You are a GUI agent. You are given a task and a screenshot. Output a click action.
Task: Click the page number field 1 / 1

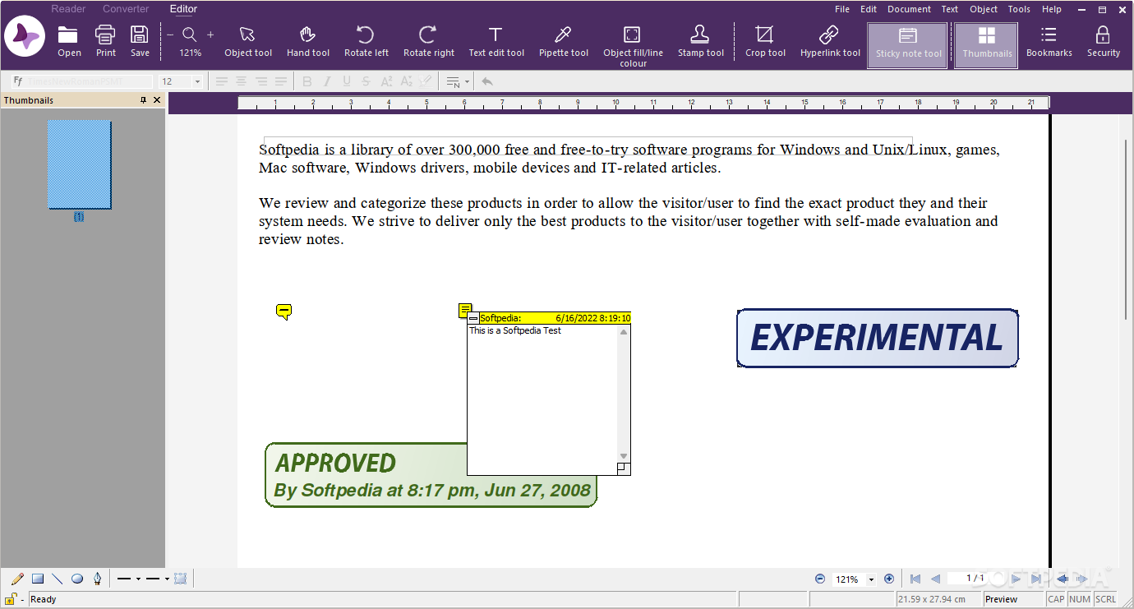975,579
